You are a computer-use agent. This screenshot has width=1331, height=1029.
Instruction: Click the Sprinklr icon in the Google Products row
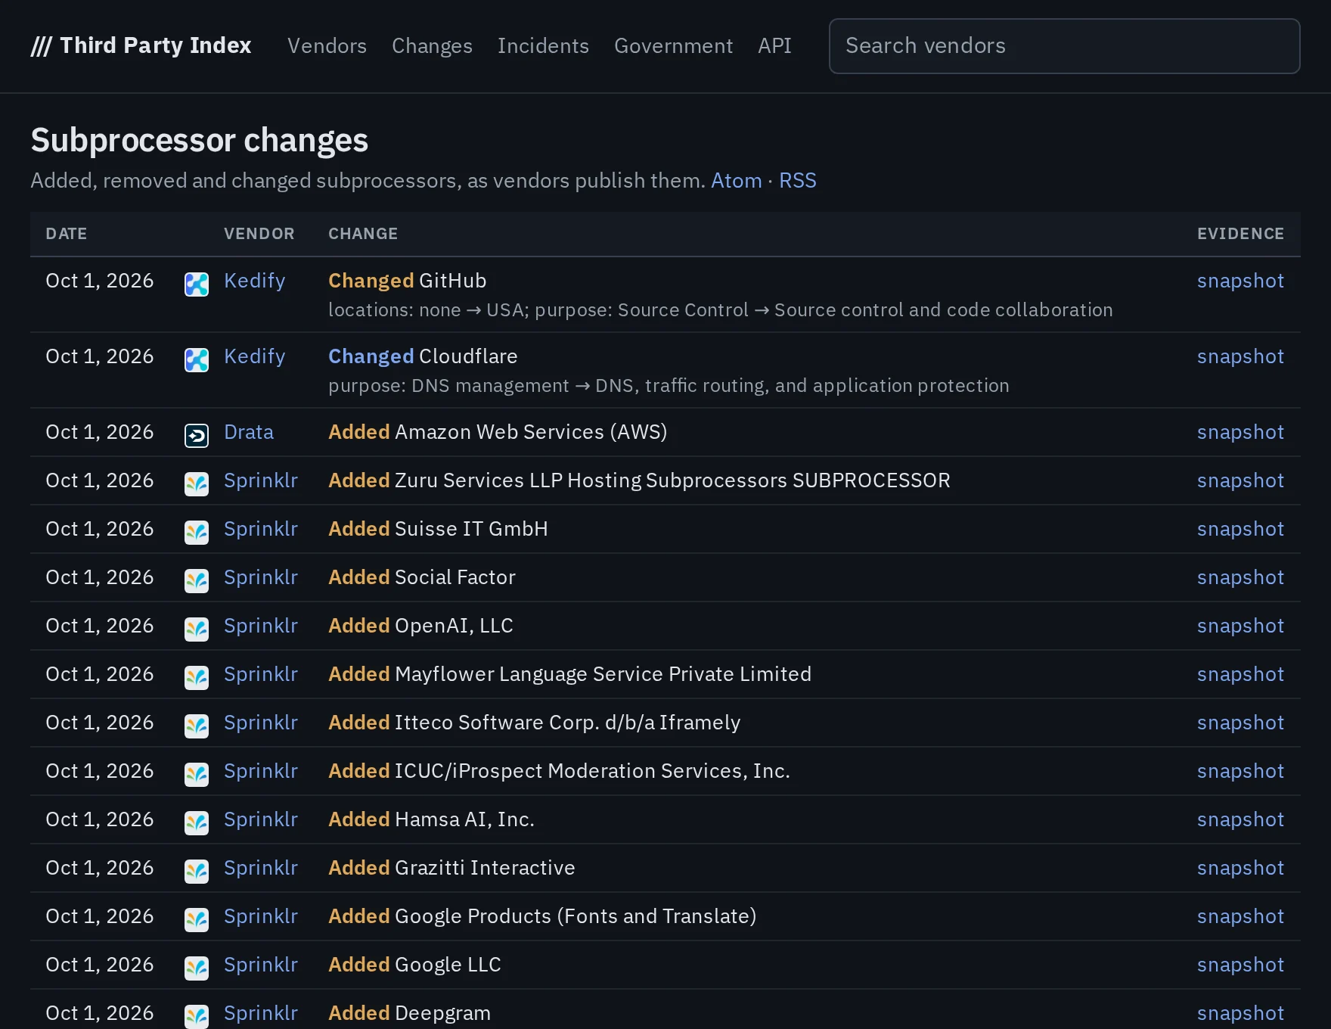click(197, 920)
